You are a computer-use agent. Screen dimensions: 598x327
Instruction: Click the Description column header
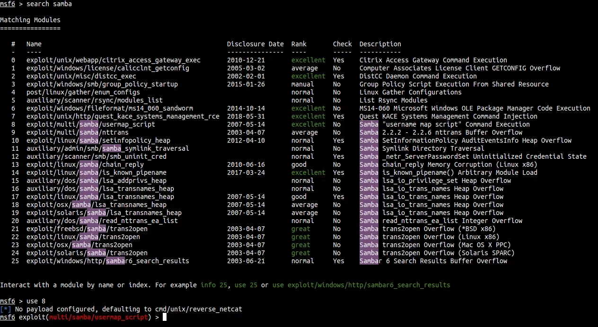point(381,43)
